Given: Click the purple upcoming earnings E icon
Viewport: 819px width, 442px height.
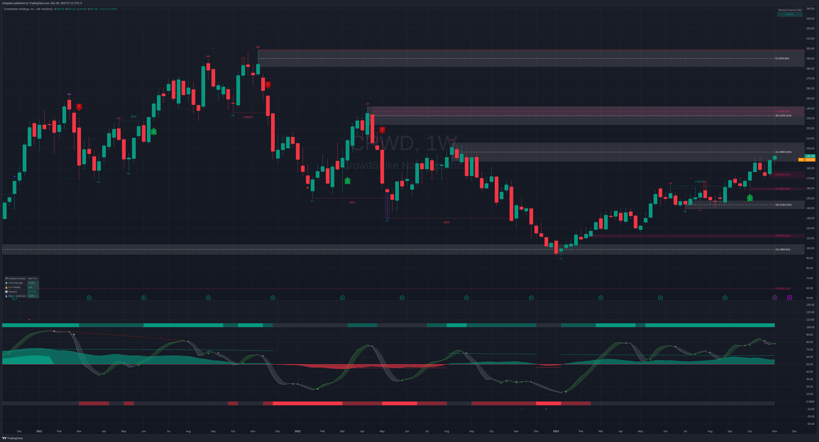Looking at the screenshot, I should point(790,298).
